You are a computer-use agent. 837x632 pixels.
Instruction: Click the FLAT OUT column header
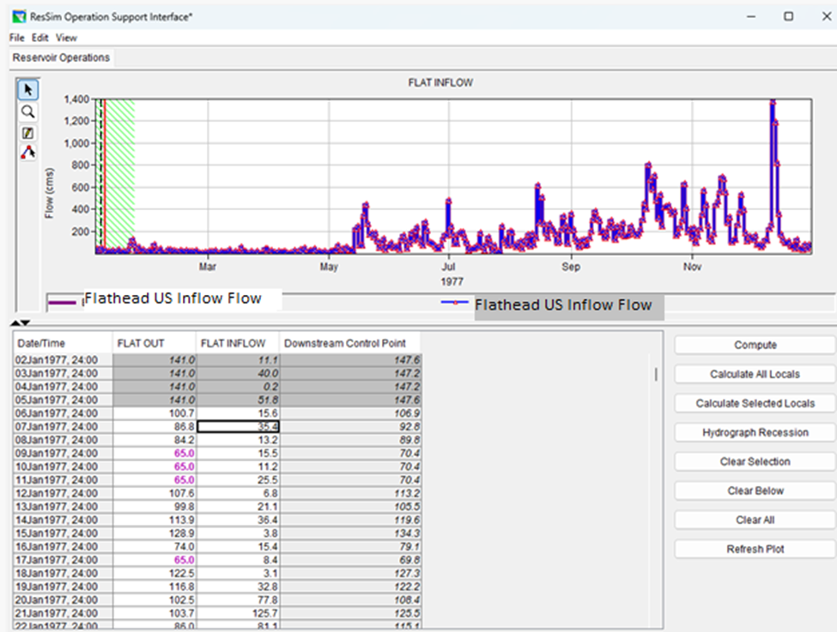pyautogui.click(x=154, y=344)
